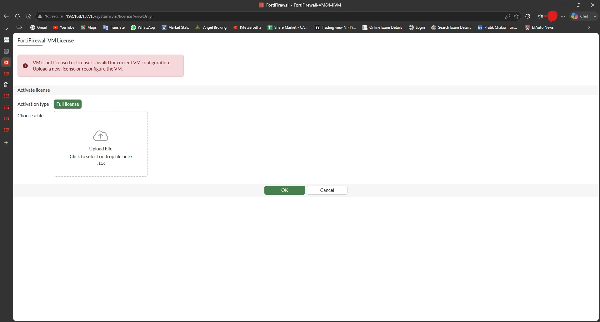
Task: Click the Cancel button
Action: tap(327, 190)
